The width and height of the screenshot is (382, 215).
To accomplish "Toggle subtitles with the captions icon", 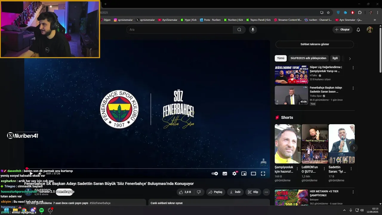I will tap(225, 173).
